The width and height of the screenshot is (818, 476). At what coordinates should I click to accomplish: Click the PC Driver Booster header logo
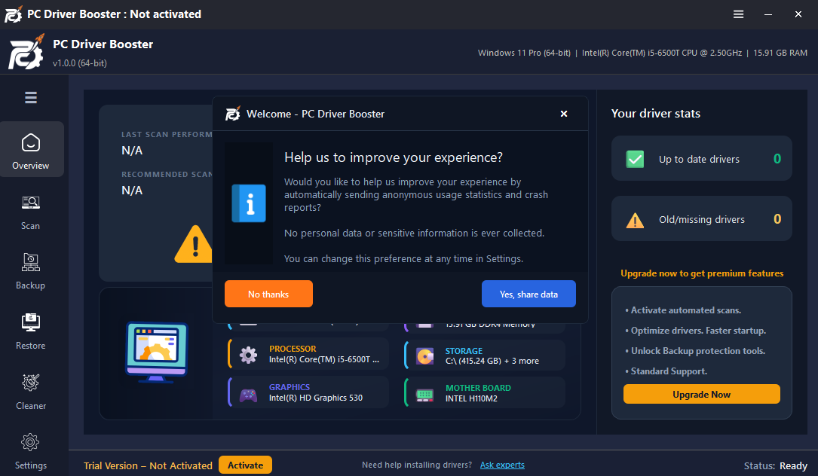pyautogui.click(x=26, y=52)
